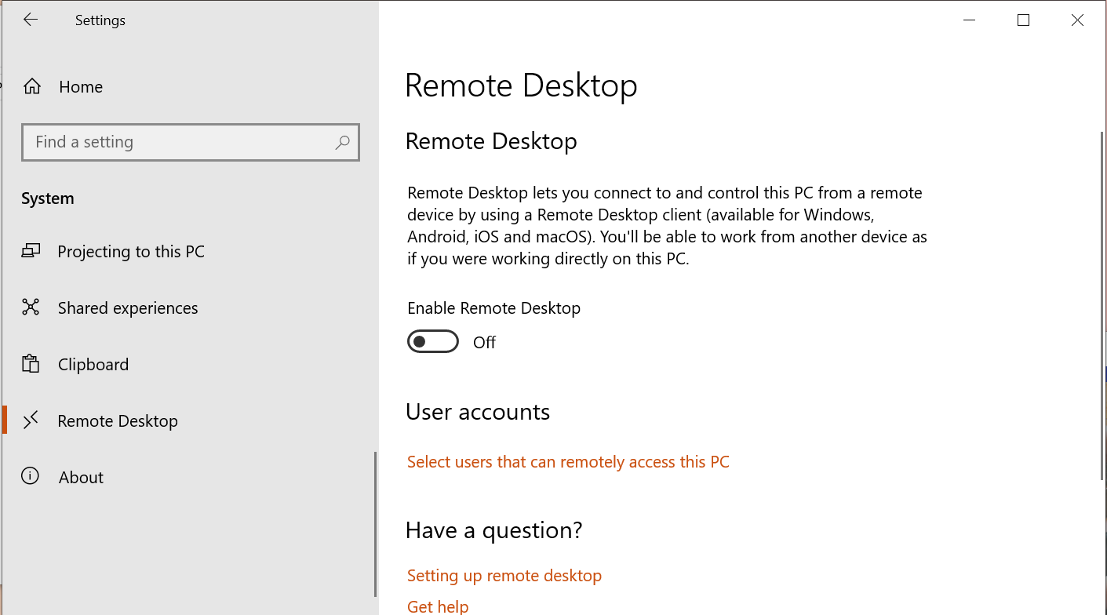Click the Get help link
Viewport: 1107px width, 615px height.
pos(437,606)
